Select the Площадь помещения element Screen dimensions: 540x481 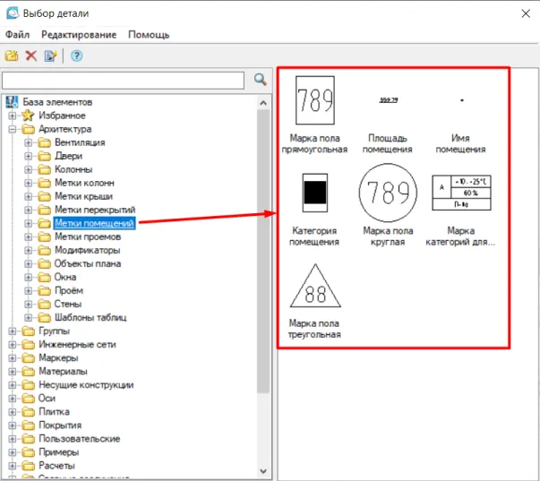coord(388,101)
